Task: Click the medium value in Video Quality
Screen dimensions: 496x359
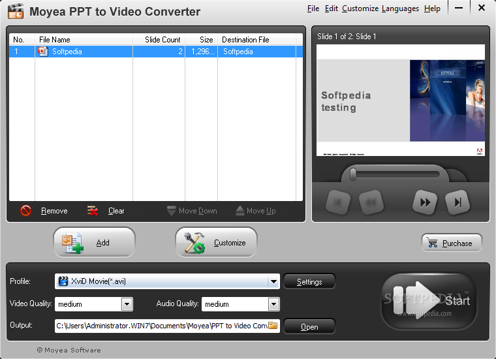Action: click(x=70, y=304)
